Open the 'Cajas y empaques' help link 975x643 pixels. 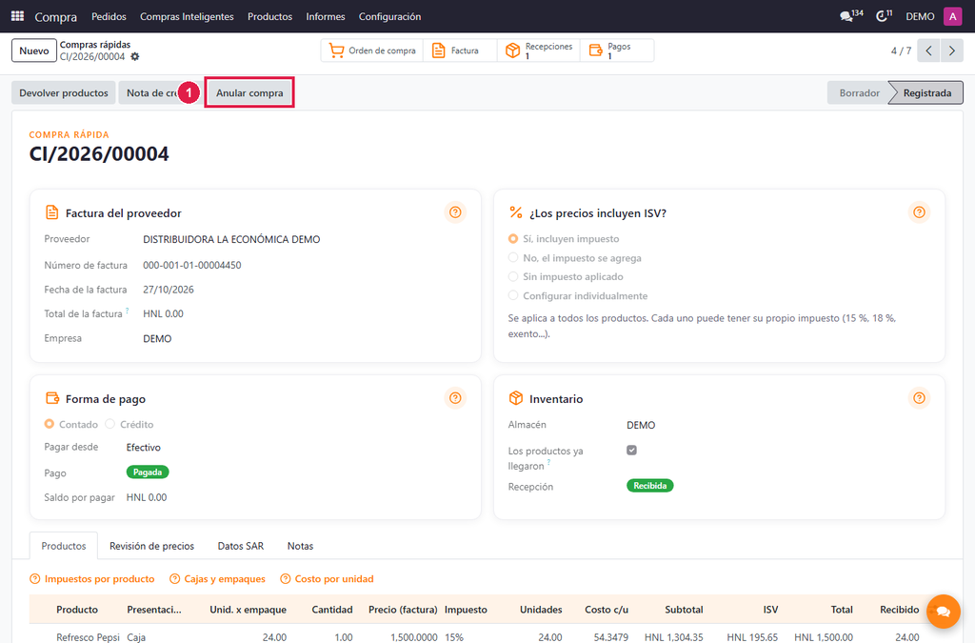click(218, 579)
